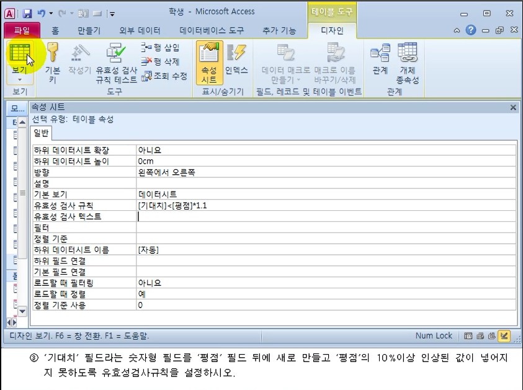
Task: Switch to the 추가 기능 tab
Action: (279, 30)
